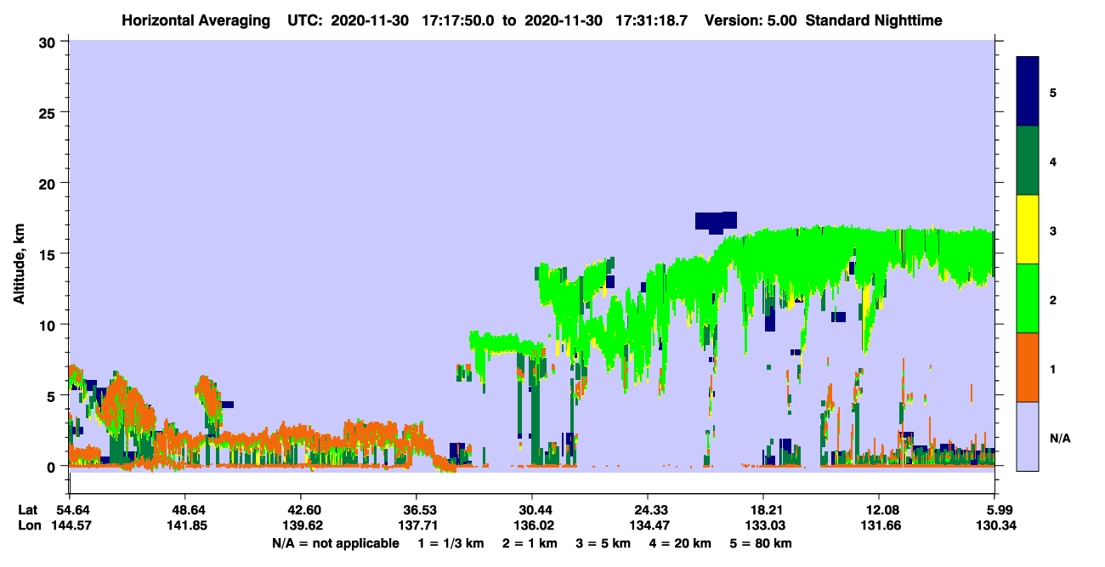This screenshot has width=1105, height=567.
Task: Click the 'Version: 5.00' text
Action: 751,20
